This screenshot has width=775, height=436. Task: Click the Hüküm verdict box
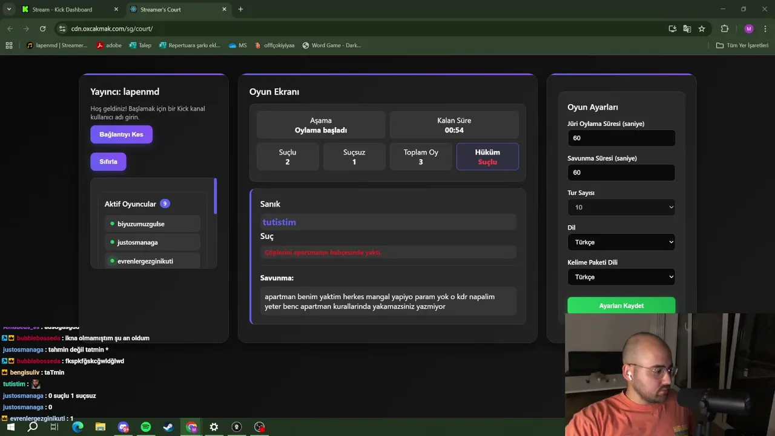(487, 157)
